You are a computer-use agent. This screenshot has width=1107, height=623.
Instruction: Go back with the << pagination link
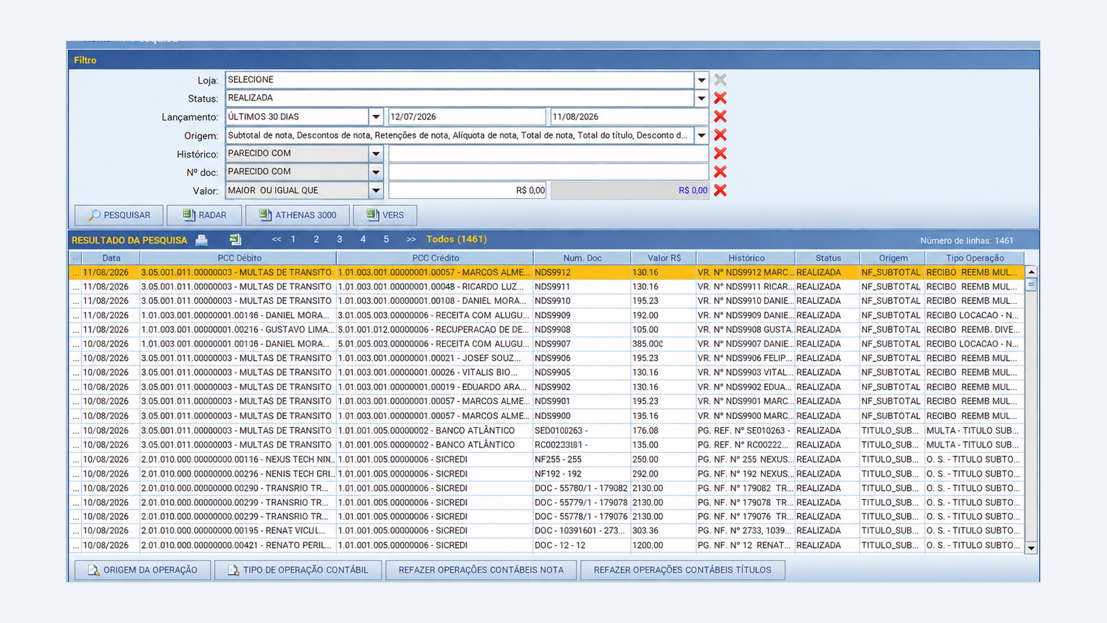point(277,239)
